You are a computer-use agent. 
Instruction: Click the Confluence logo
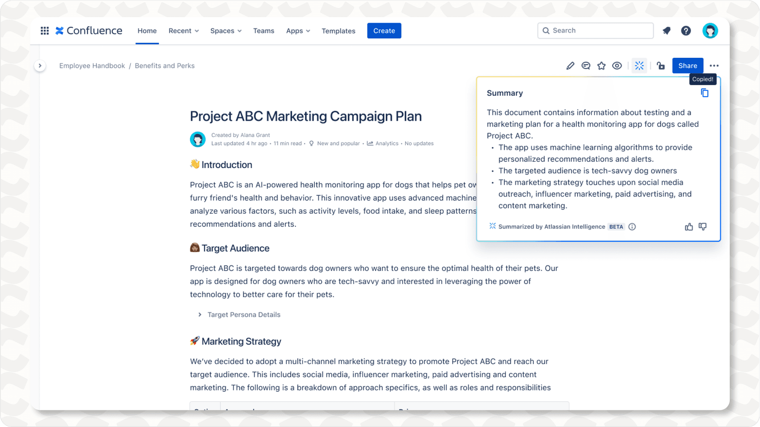click(x=89, y=30)
